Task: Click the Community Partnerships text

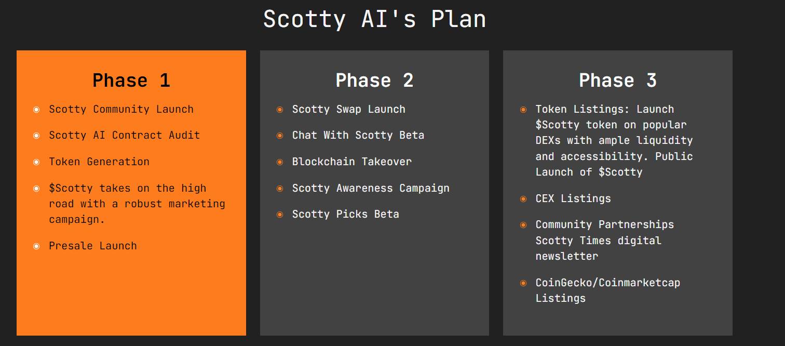Action: (605, 224)
